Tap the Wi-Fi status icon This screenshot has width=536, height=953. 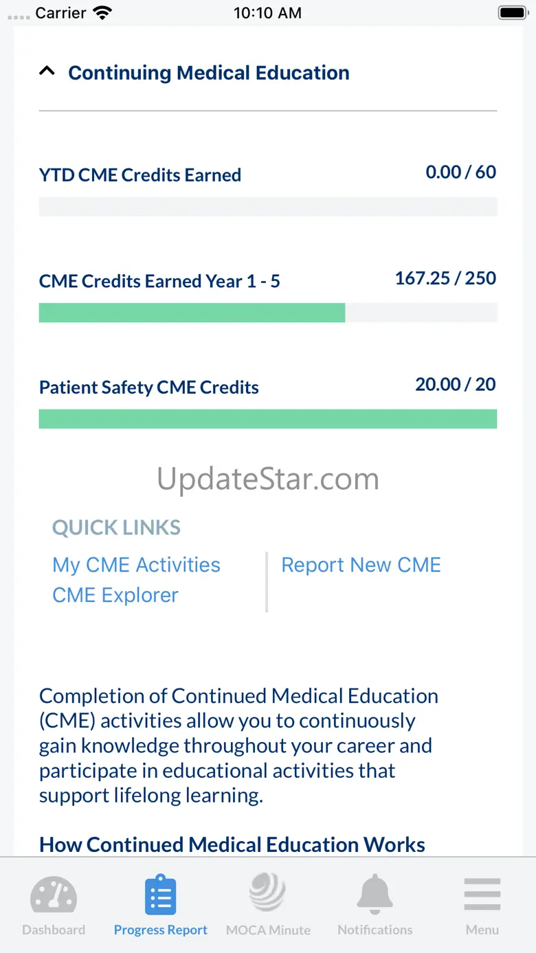tap(103, 13)
